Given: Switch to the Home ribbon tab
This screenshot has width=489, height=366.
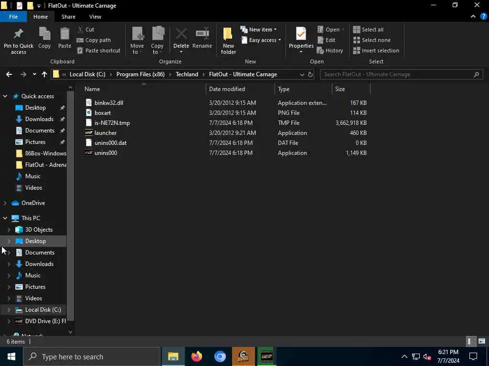Looking at the screenshot, I should 41,17.
